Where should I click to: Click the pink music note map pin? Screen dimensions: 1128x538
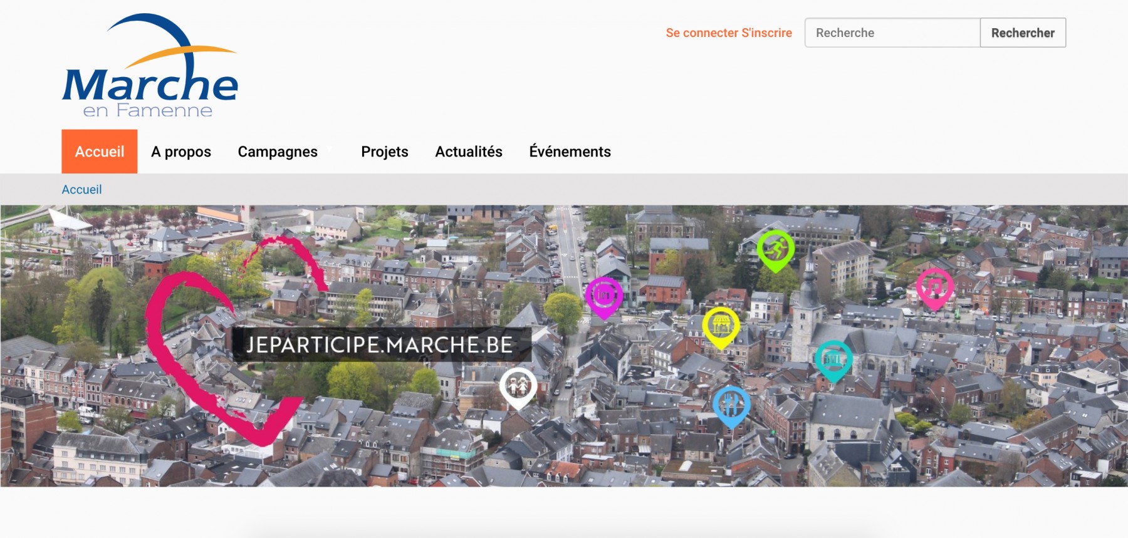click(934, 289)
